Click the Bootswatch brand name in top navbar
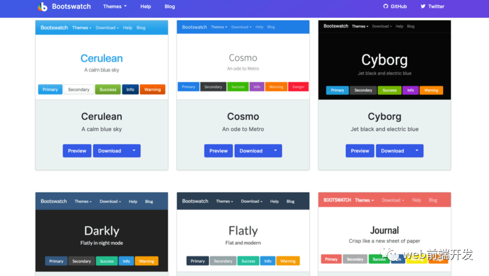489x276 pixels. coord(71,7)
